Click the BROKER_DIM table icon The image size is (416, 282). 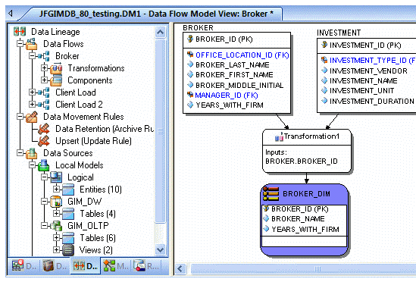271,194
